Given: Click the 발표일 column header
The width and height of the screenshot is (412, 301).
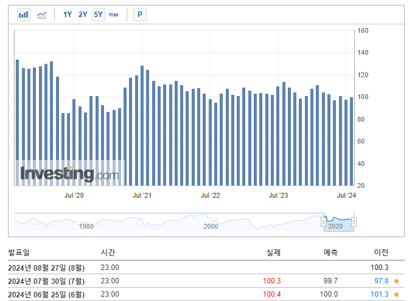Looking at the screenshot, I should point(19,252).
